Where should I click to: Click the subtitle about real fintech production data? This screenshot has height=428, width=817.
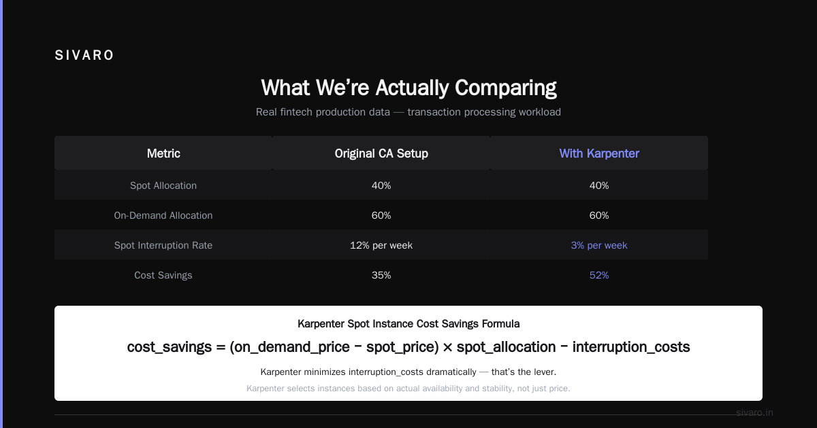pyautogui.click(x=408, y=112)
